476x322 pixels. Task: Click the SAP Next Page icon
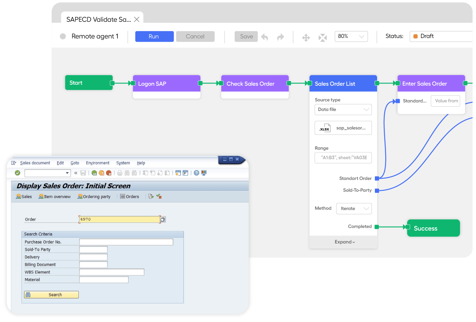160,173
